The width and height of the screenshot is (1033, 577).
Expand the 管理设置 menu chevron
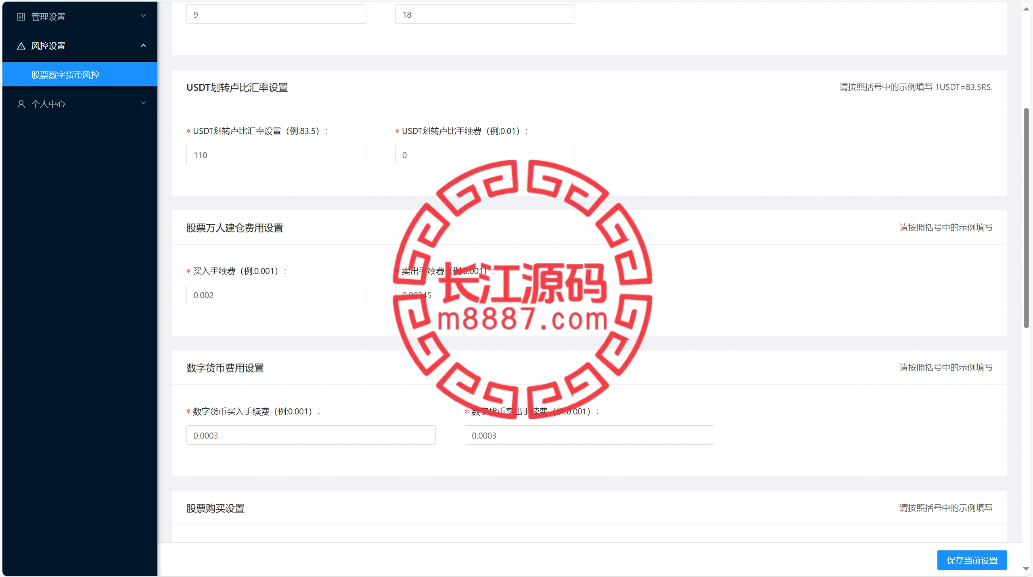pos(143,16)
